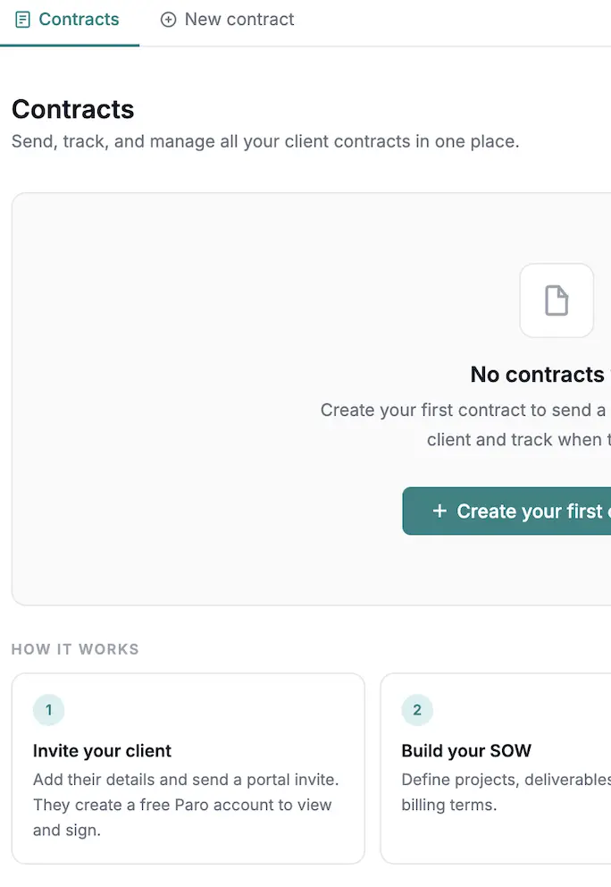Image resolution: width=611 pixels, height=887 pixels.
Task: Click the plus-circle icon on the New contract tab
Action: [169, 19]
